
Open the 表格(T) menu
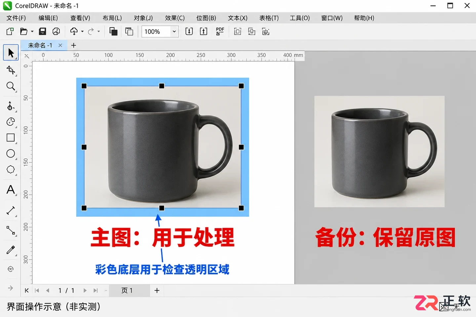coord(269,18)
